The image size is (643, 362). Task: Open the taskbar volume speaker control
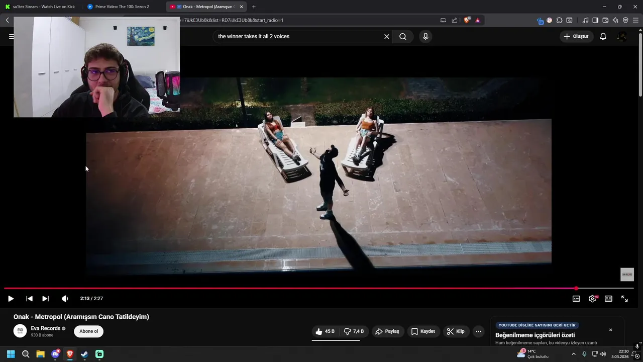point(603,354)
